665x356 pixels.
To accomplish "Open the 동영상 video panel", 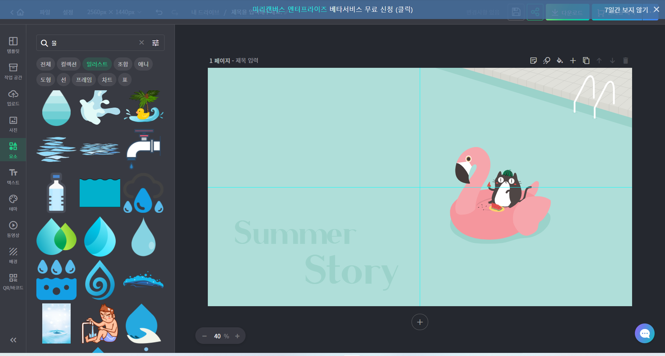I will [13, 229].
